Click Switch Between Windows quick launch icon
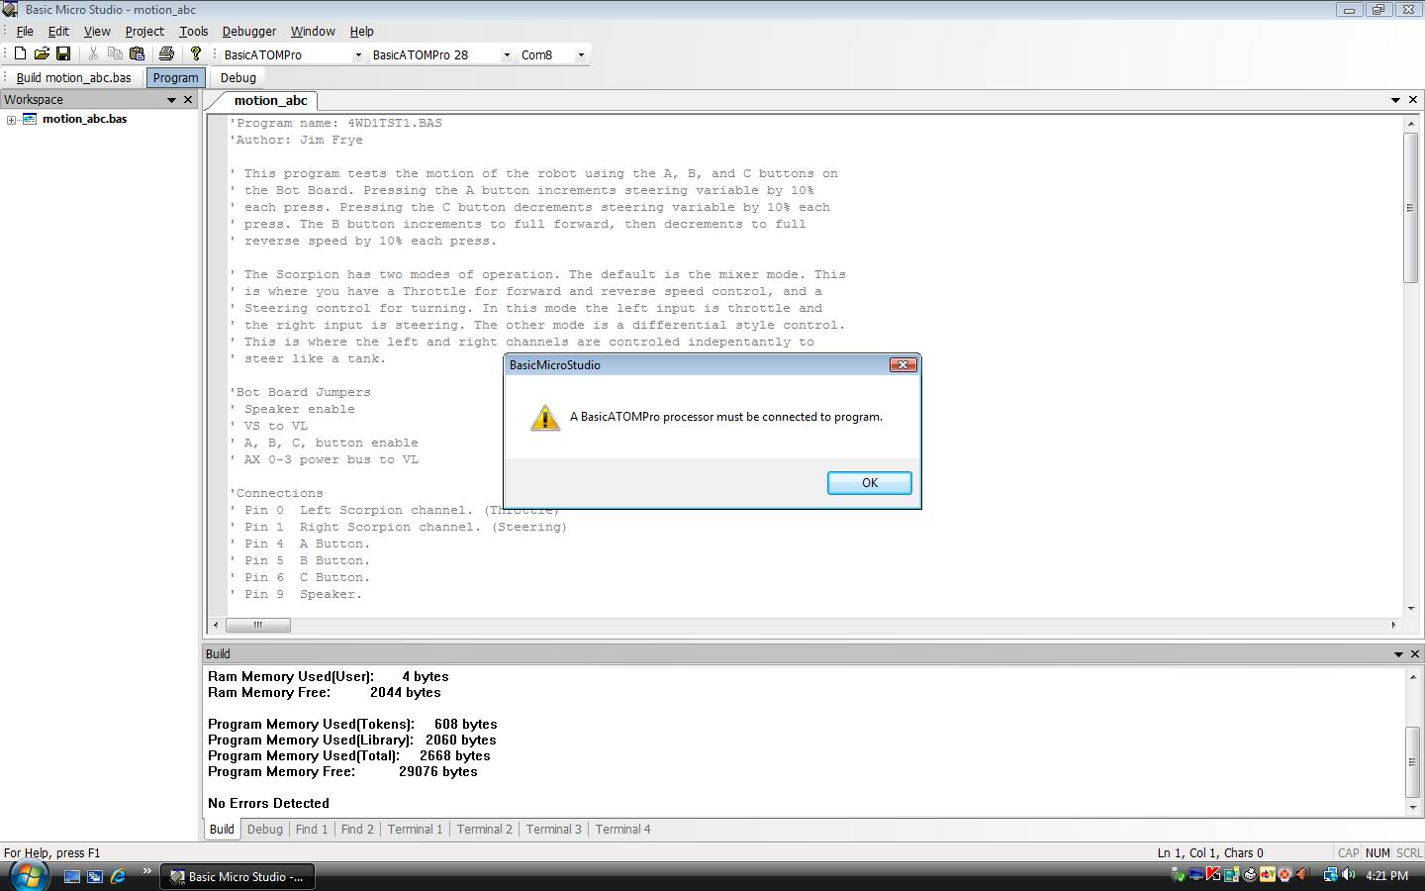1425x891 pixels. point(95,876)
